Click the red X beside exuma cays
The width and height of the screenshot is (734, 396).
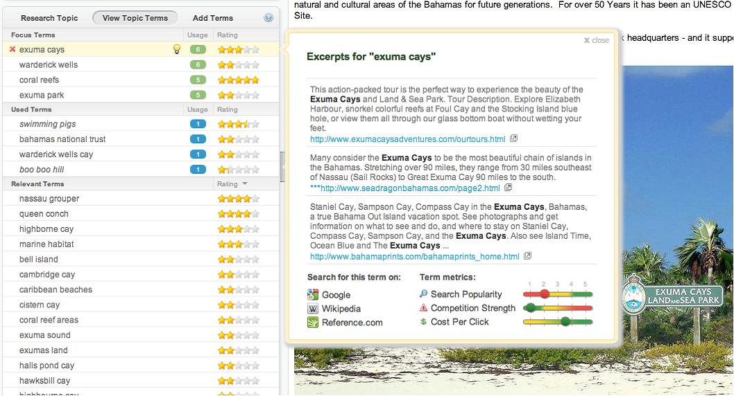tap(12, 50)
